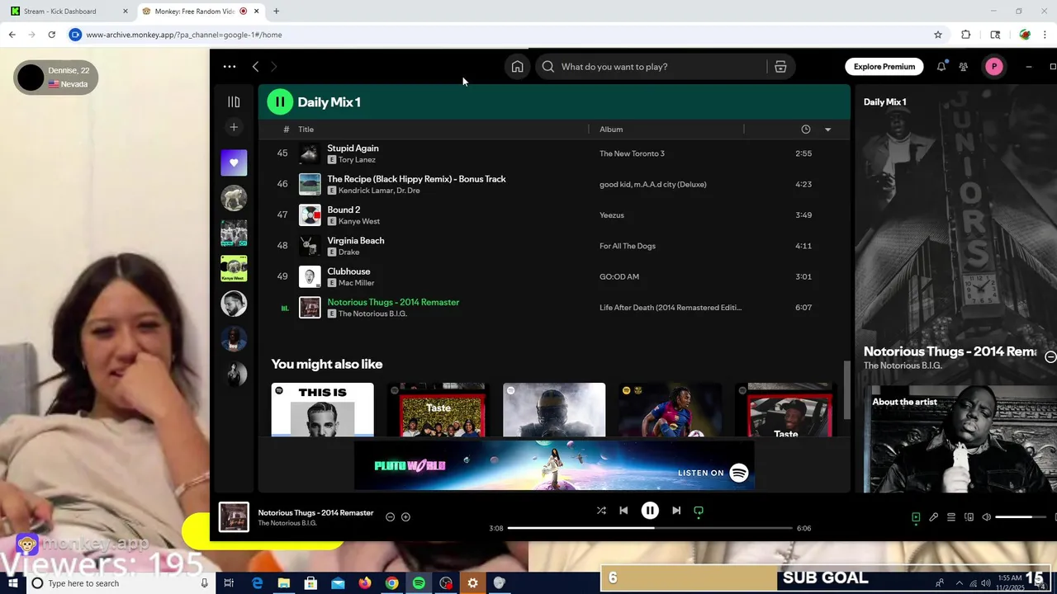The width and height of the screenshot is (1057, 594).
Task: Open Spotify three-dot main menu
Action: (230, 67)
